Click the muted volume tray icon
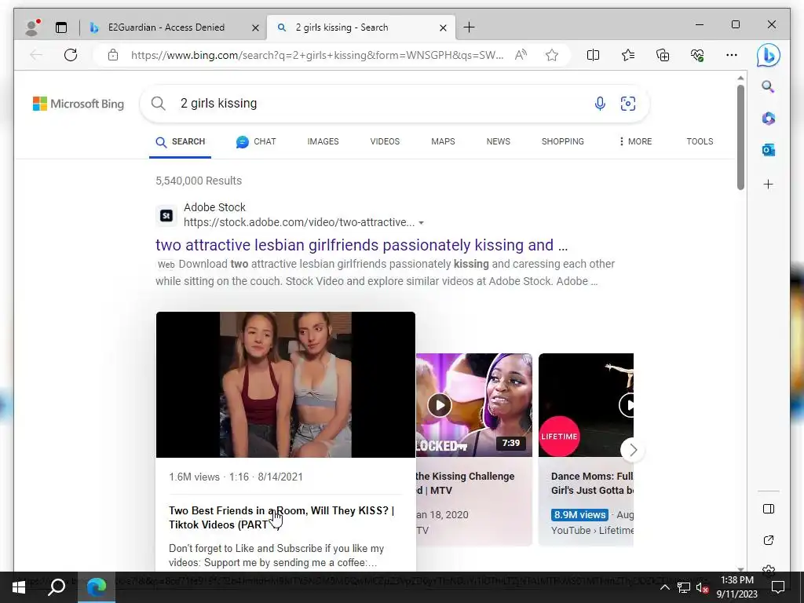 [x=703, y=587]
